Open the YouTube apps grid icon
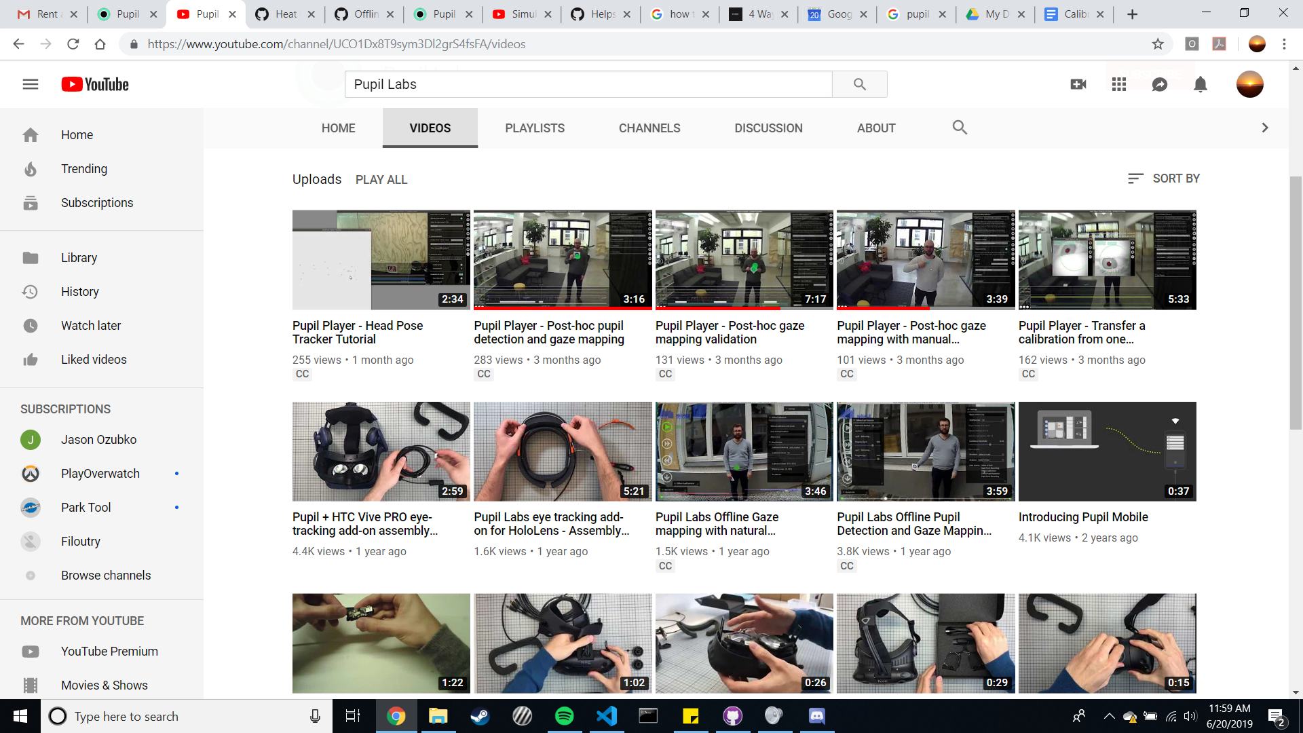The width and height of the screenshot is (1303, 733). [x=1119, y=84]
